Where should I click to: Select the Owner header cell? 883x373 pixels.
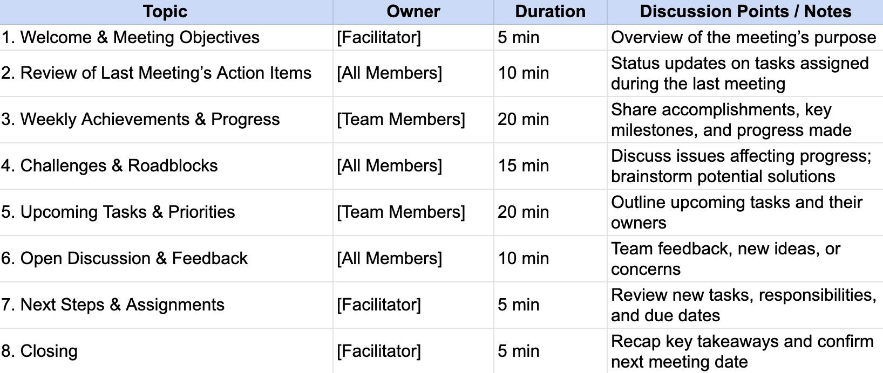[413, 12]
